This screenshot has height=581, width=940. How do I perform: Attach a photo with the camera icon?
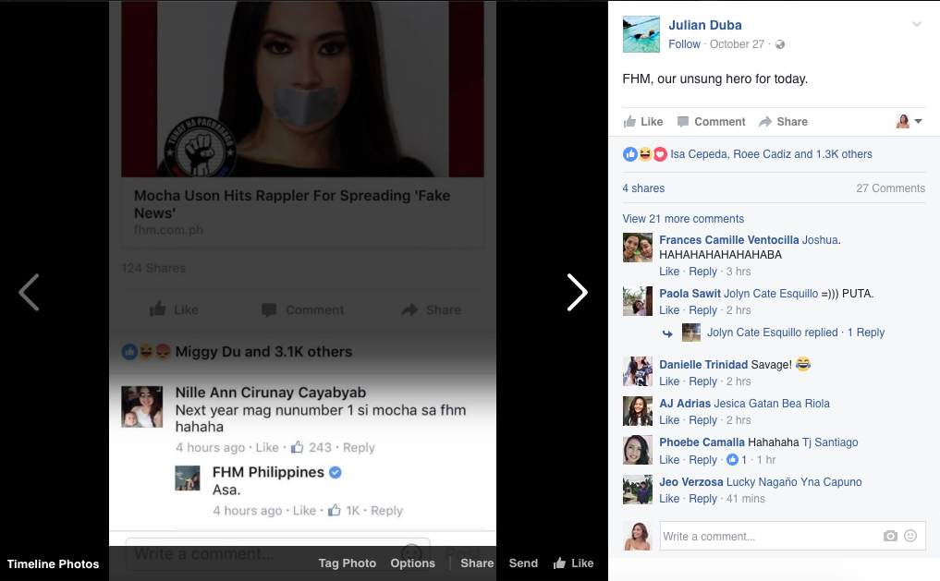(x=890, y=536)
